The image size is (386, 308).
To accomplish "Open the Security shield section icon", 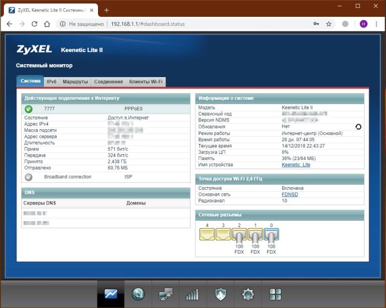I will coord(221,294).
